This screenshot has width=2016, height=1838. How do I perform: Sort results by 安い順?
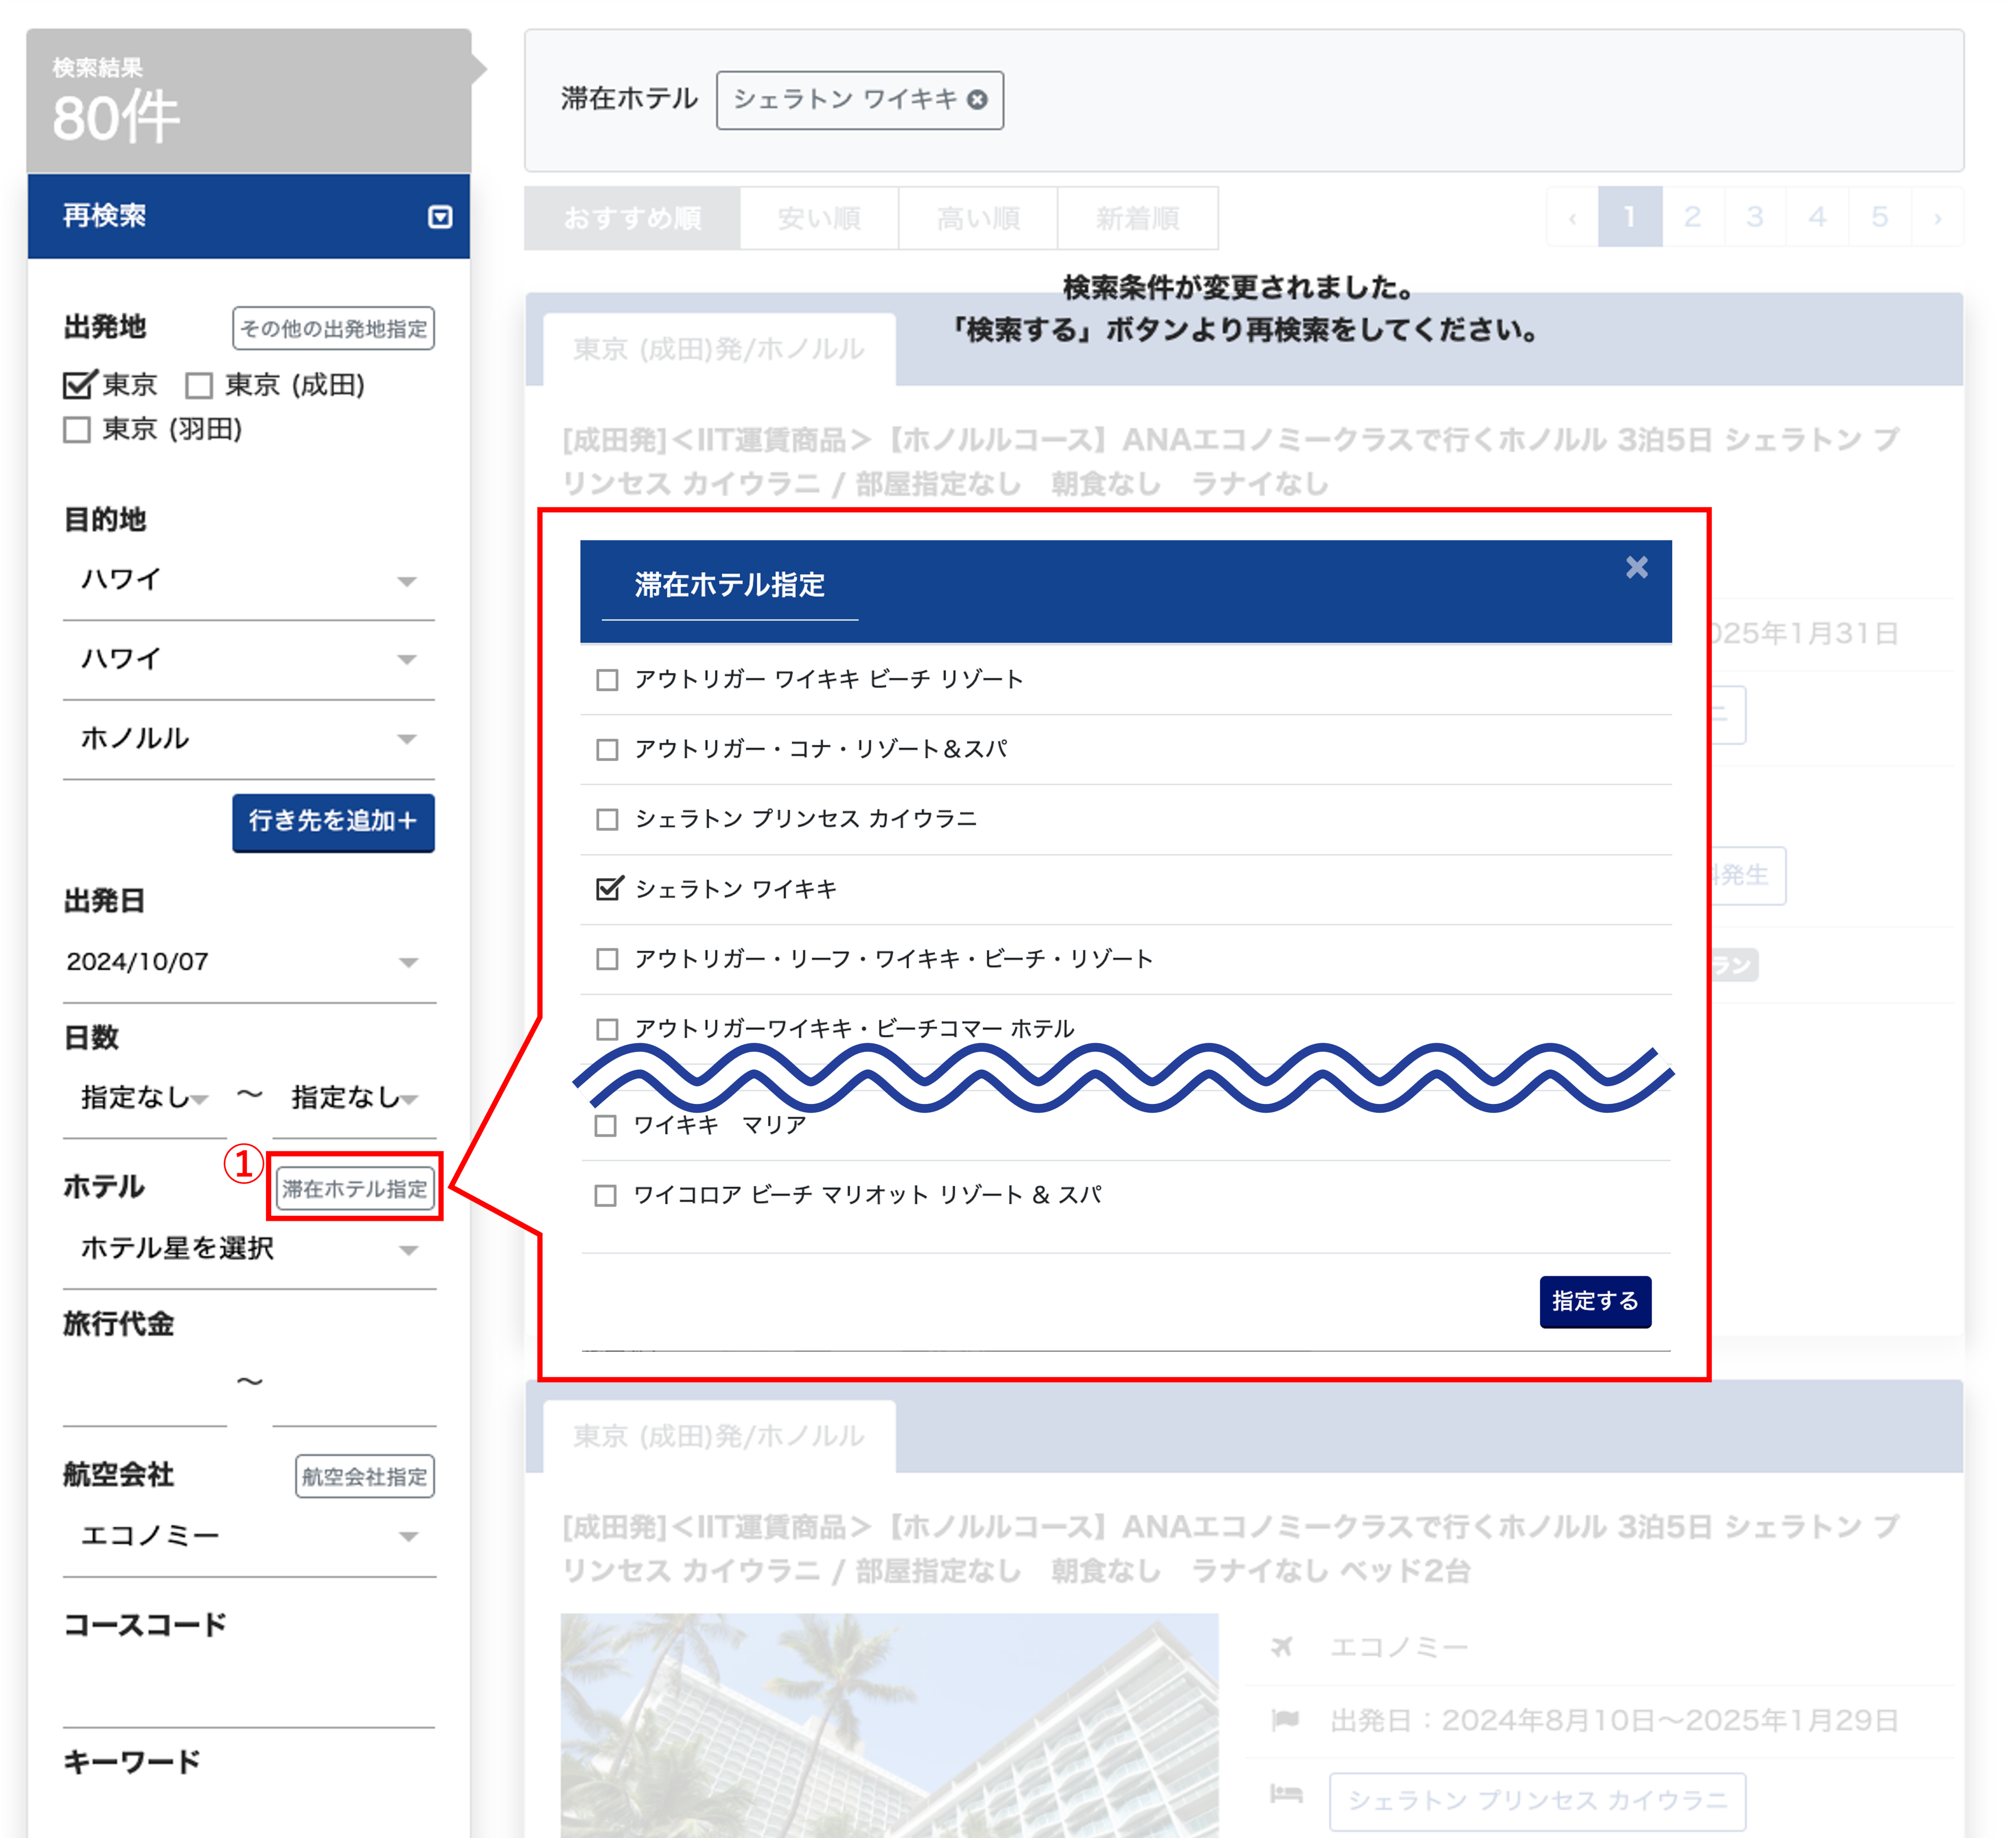(819, 218)
